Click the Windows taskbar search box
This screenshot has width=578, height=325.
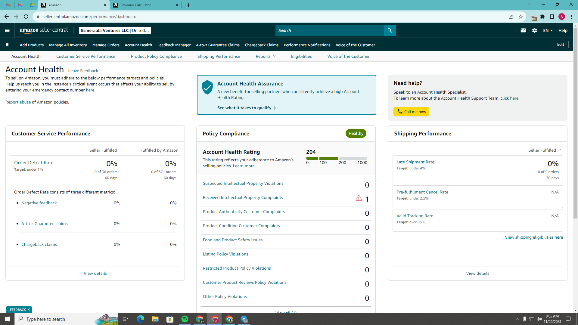(x=66, y=319)
